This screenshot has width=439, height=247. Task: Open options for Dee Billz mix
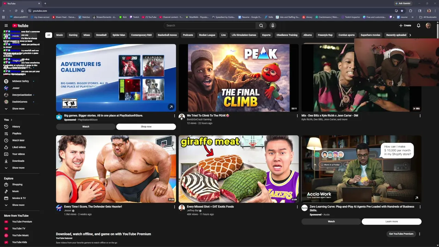coord(420,116)
